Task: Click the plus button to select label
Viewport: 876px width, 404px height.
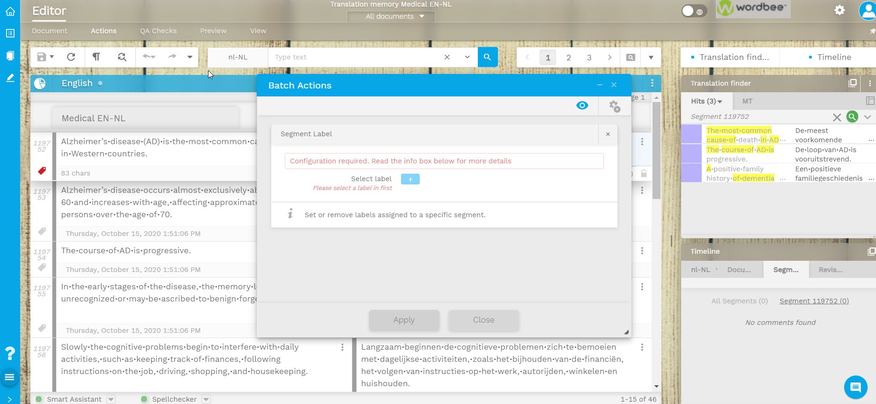Action: 410,179
